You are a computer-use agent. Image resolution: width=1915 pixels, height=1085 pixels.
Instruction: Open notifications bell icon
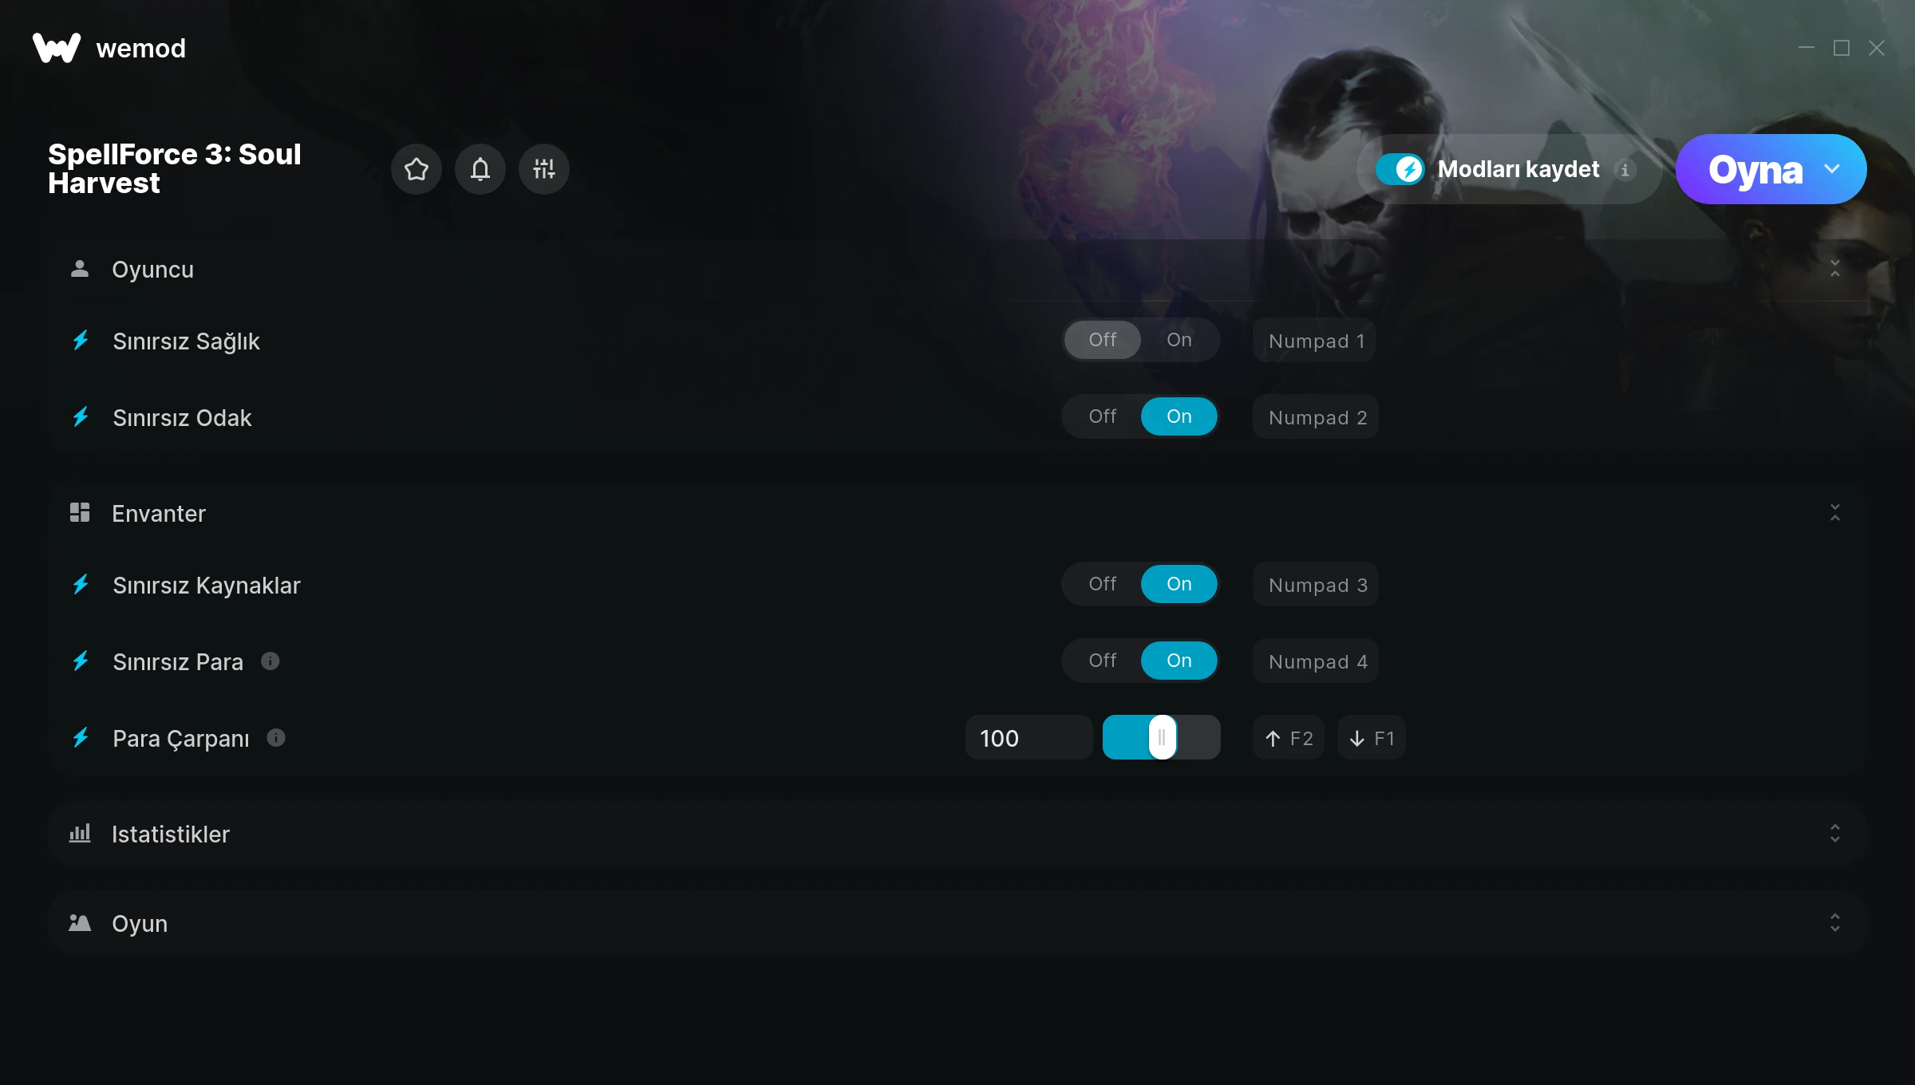480,169
